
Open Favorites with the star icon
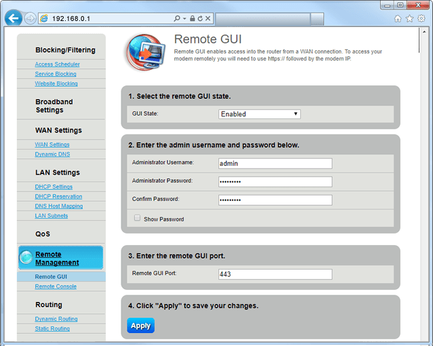409,18
